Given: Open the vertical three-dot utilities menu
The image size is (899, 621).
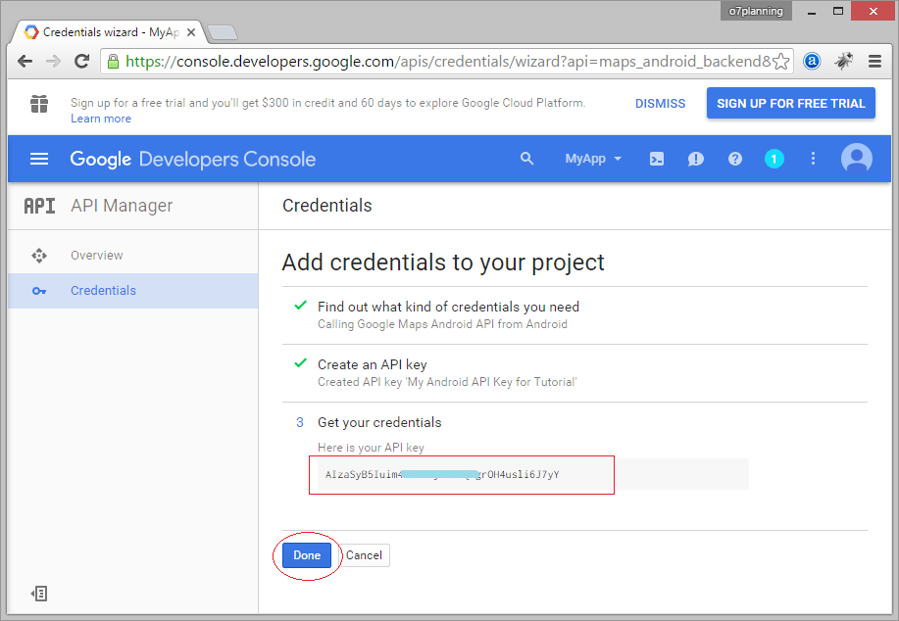Looking at the screenshot, I should (x=813, y=159).
